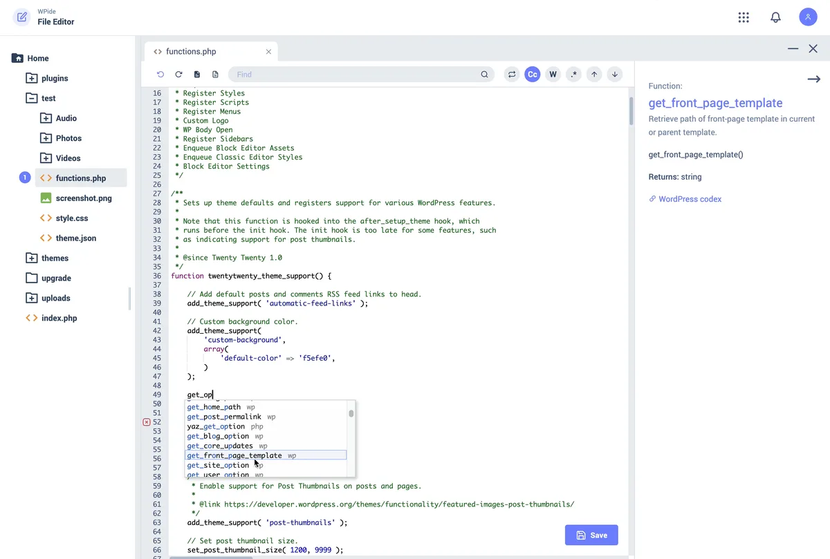Open the notifications bell
830x559 pixels.
(x=775, y=17)
